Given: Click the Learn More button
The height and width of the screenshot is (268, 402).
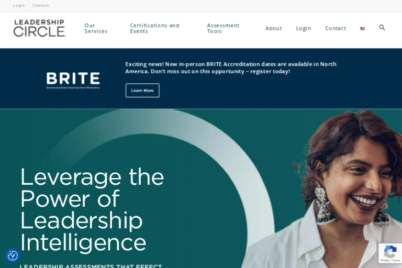Looking at the screenshot, I should pos(142,91).
